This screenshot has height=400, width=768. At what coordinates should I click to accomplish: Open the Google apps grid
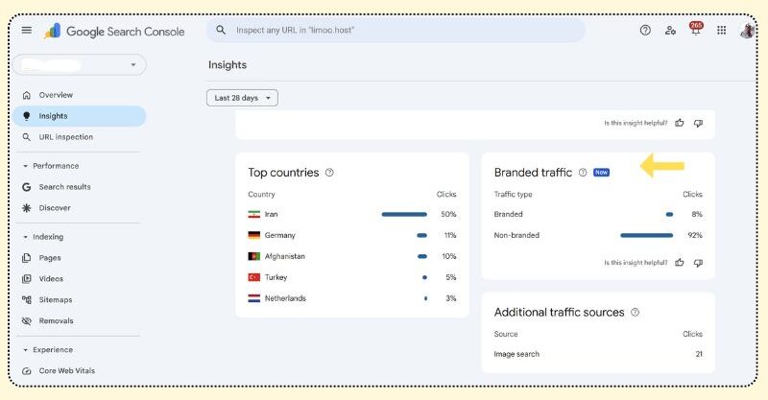(x=722, y=31)
